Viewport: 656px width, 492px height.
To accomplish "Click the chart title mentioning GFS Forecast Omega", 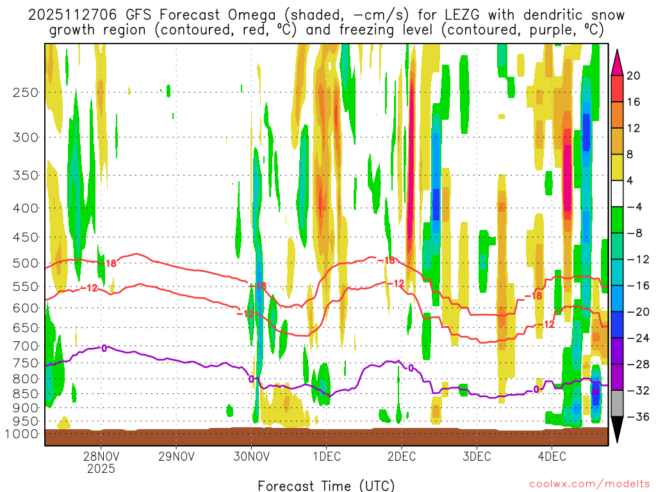I will coord(326,22).
